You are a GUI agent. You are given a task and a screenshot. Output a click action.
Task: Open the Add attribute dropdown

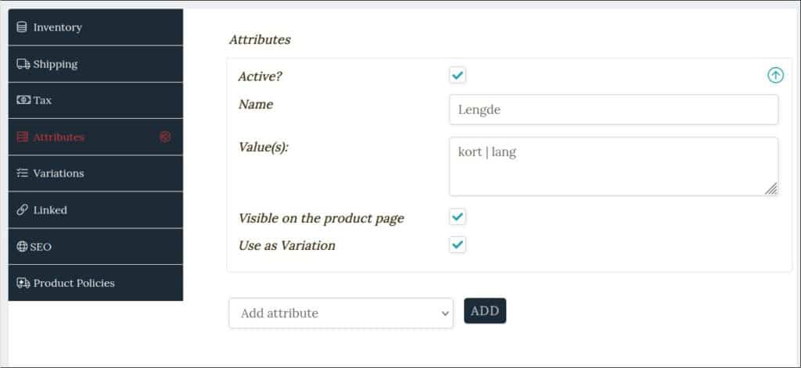tap(341, 313)
